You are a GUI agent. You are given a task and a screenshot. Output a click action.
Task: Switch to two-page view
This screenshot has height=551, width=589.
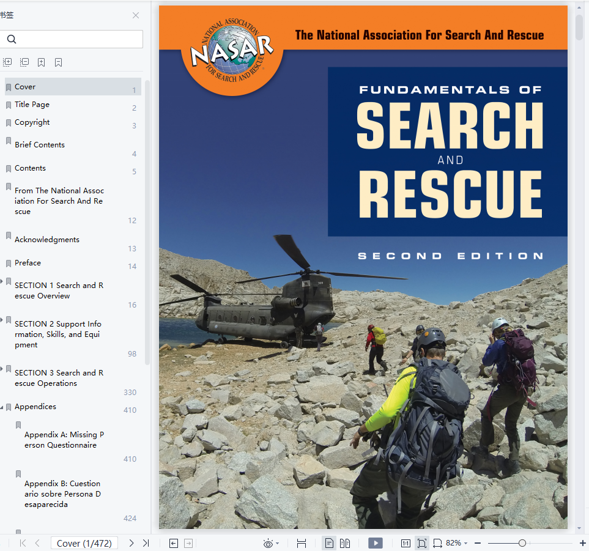click(x=345, y=543)
